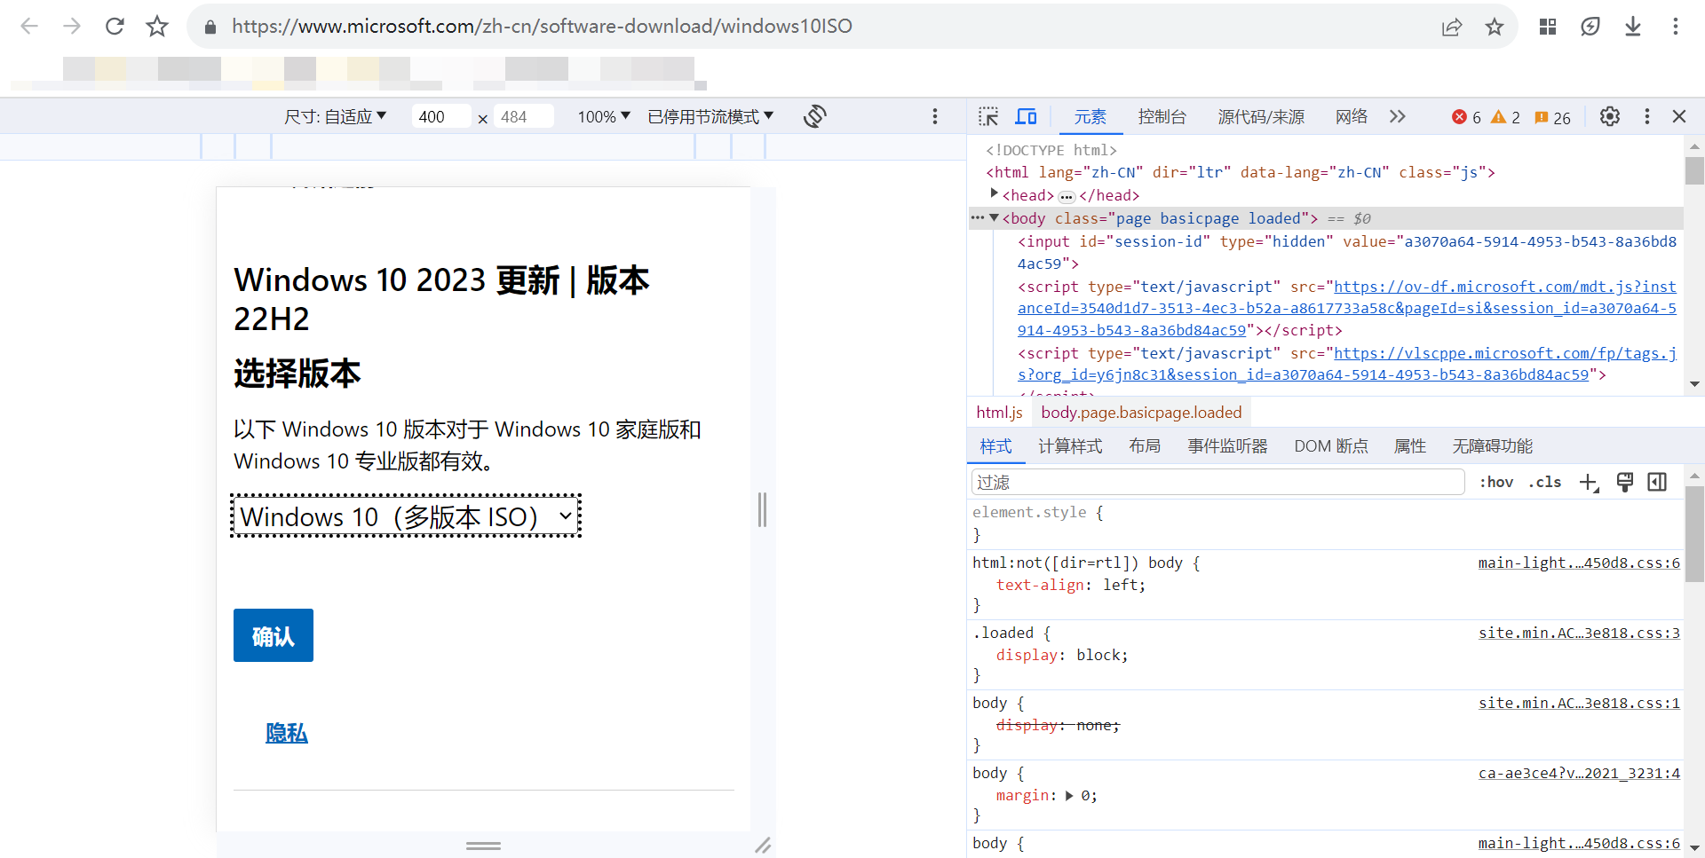This screenshot has height=858, width=1705.
Task: Click the address bar URL
Action: point(542,27)
